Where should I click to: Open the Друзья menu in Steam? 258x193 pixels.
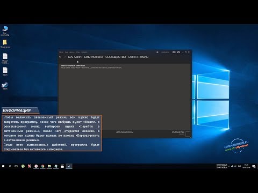72,52
